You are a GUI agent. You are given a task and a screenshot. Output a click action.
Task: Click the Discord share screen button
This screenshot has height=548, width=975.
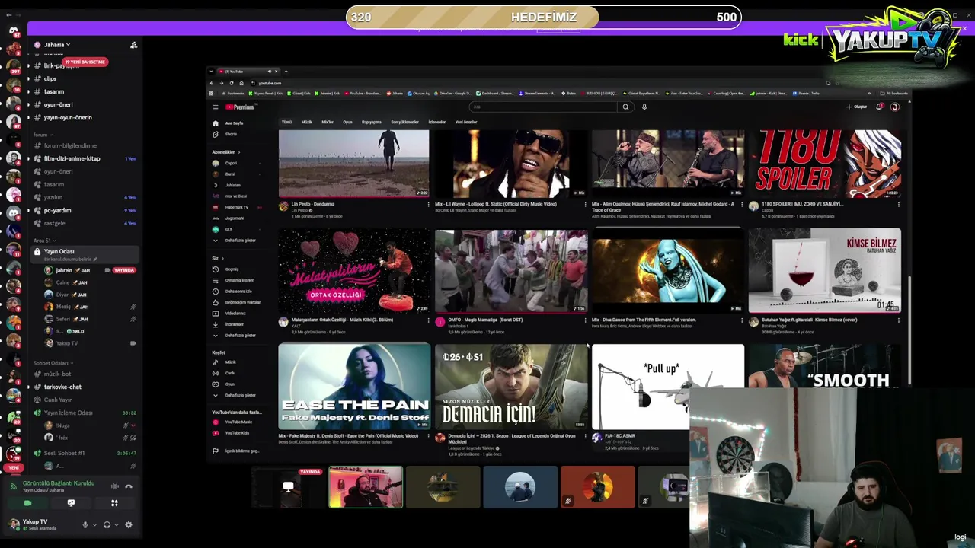coord(71,503)
